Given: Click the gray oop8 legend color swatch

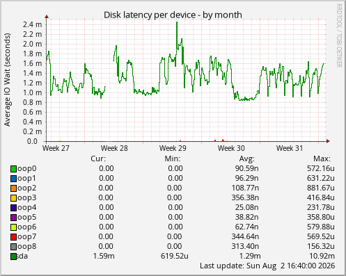Looking at the screenshot, I should (x=13, y=247).
